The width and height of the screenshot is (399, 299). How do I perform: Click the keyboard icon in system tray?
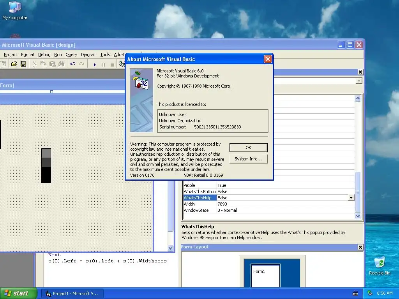355,294
